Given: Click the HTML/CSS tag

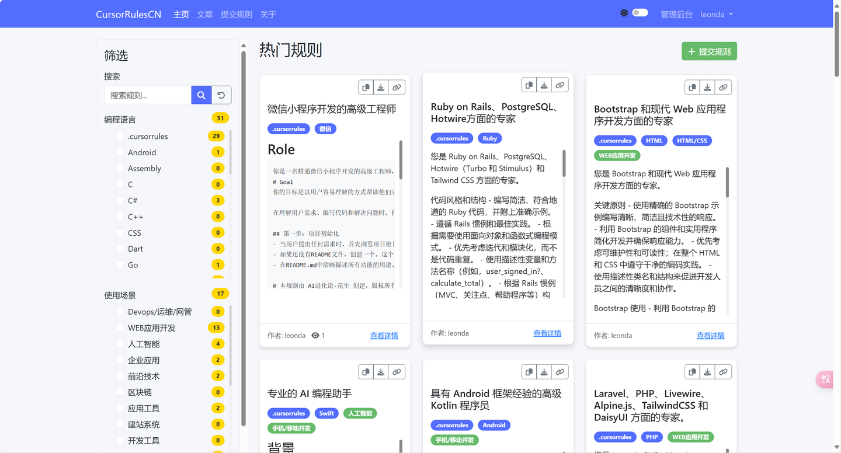Looking at the screenshot, I should [692, 141].
